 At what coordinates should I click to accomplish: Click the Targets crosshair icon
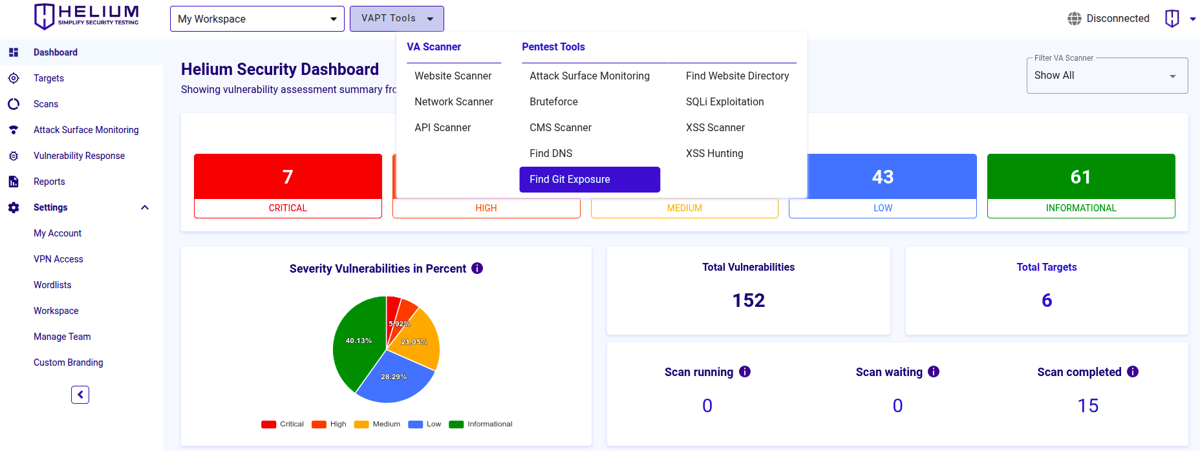[14, 78]
